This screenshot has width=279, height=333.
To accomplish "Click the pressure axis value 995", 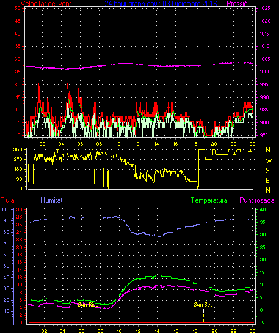I will [x=264, y=84].
